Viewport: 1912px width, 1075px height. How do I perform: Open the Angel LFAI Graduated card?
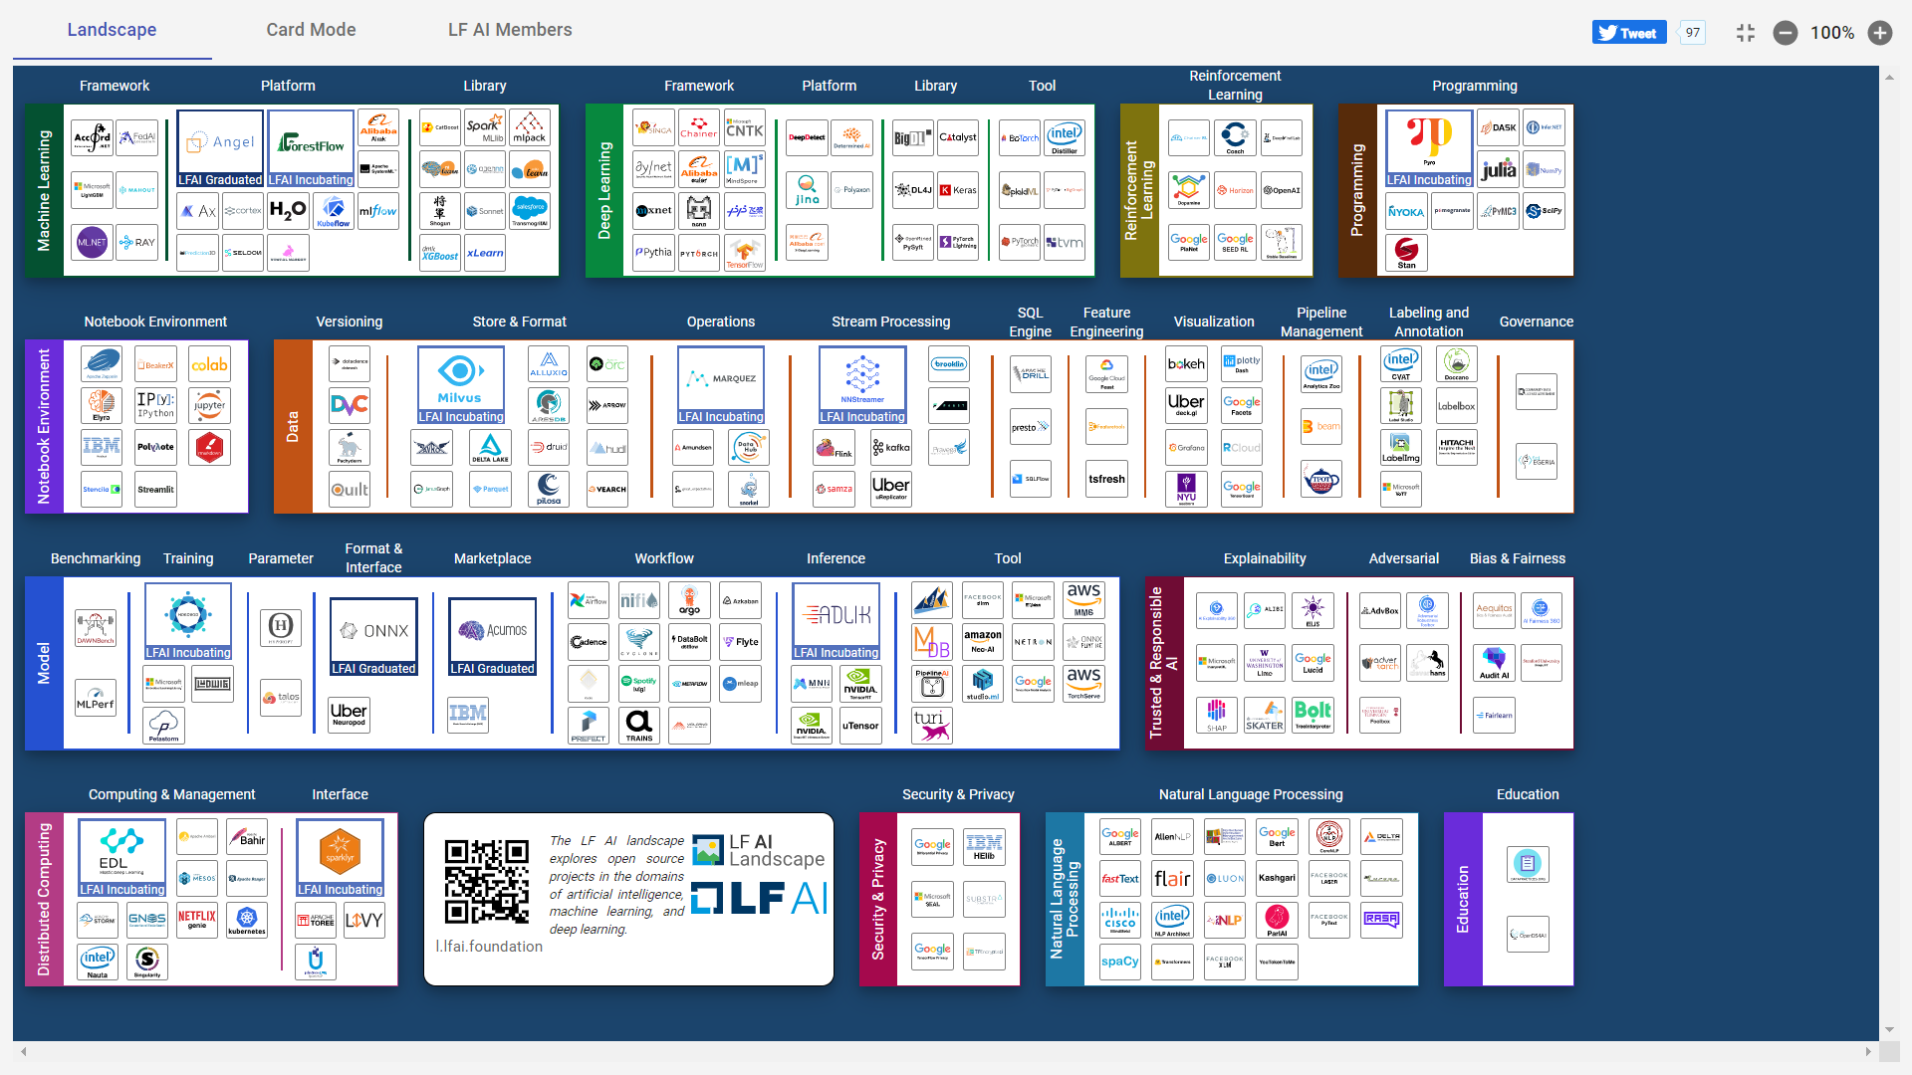pos(220,148)
